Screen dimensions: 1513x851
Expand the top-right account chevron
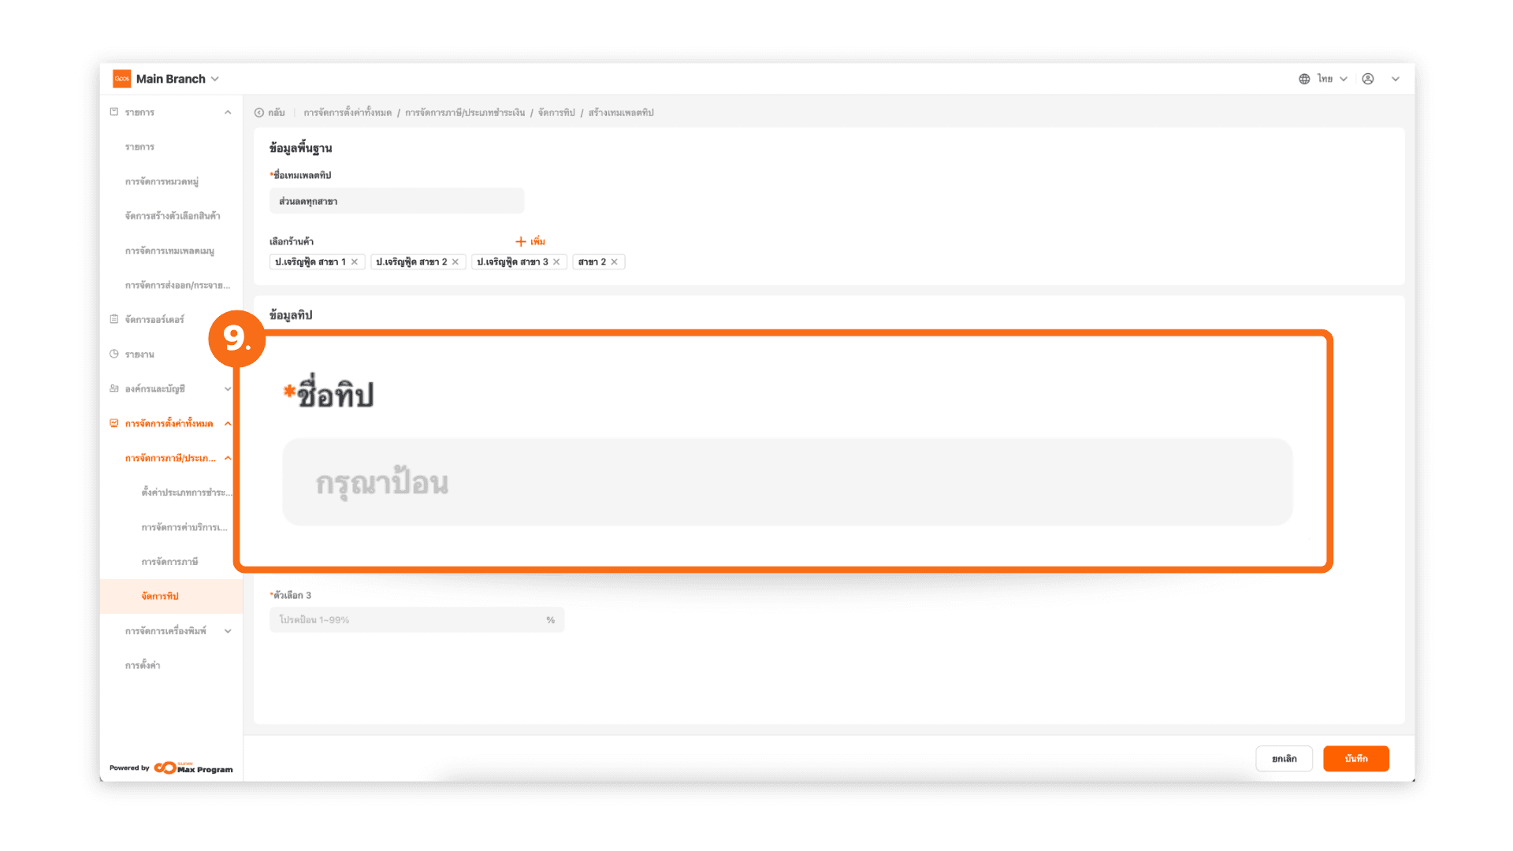tap(1396, 79)
